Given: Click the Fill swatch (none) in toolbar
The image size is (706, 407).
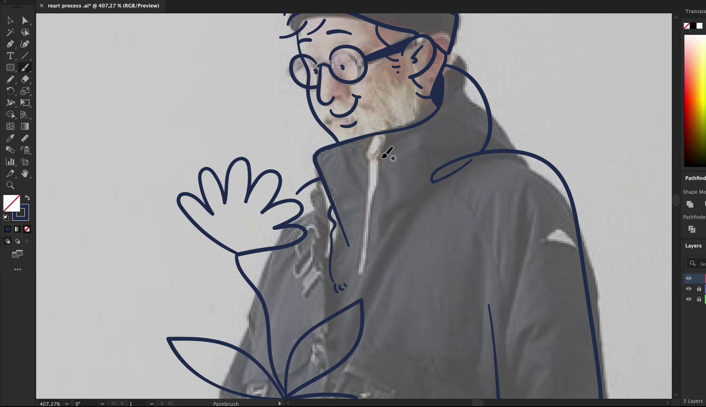Looking at the screenshot, I should 11,203.
